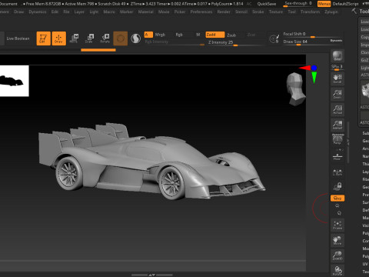Image resolution: width=369 pixels, height=277 pixels.
Task: Click the right tray divider arrows
Action: point(348,142)
